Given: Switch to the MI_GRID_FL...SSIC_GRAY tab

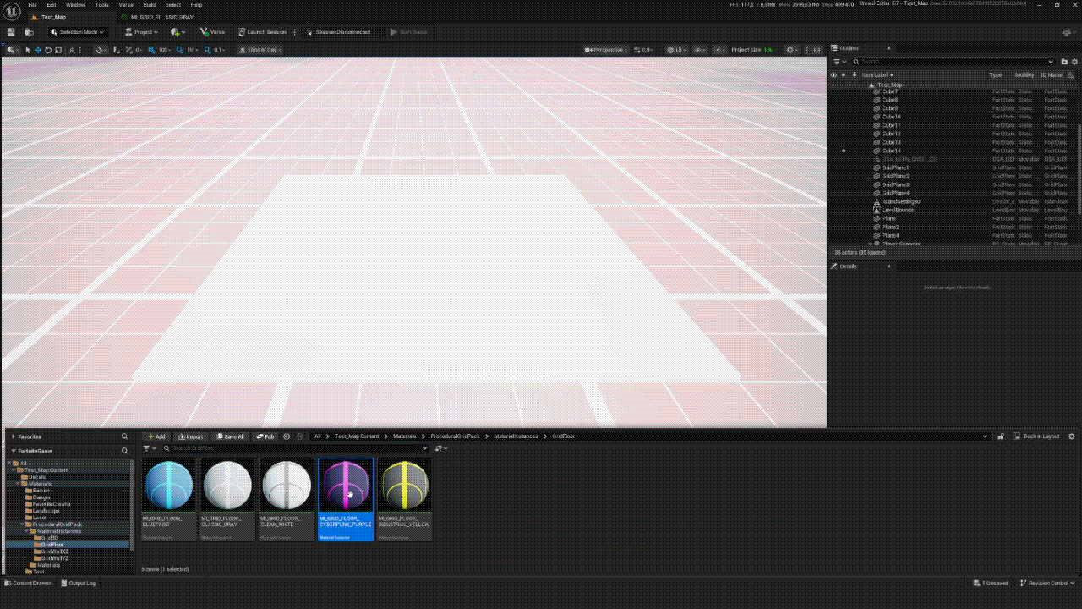Looking at the screenshot, I should (161, 17).
